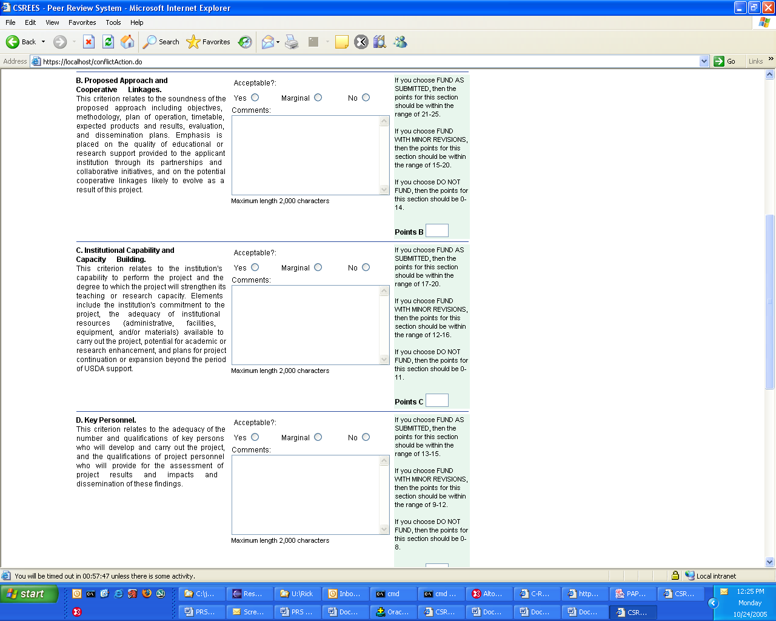Open the History toolbar icon
The image size is (776, 621).
click(x=245, y=42)
